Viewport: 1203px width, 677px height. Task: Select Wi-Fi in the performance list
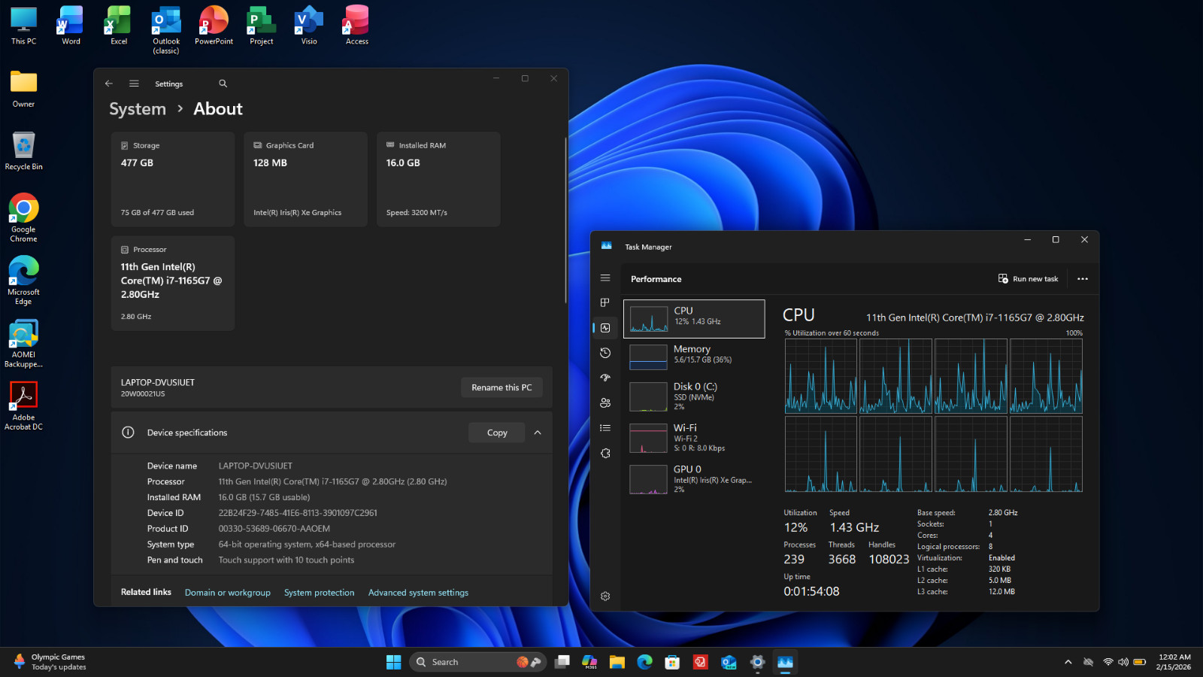694,438
